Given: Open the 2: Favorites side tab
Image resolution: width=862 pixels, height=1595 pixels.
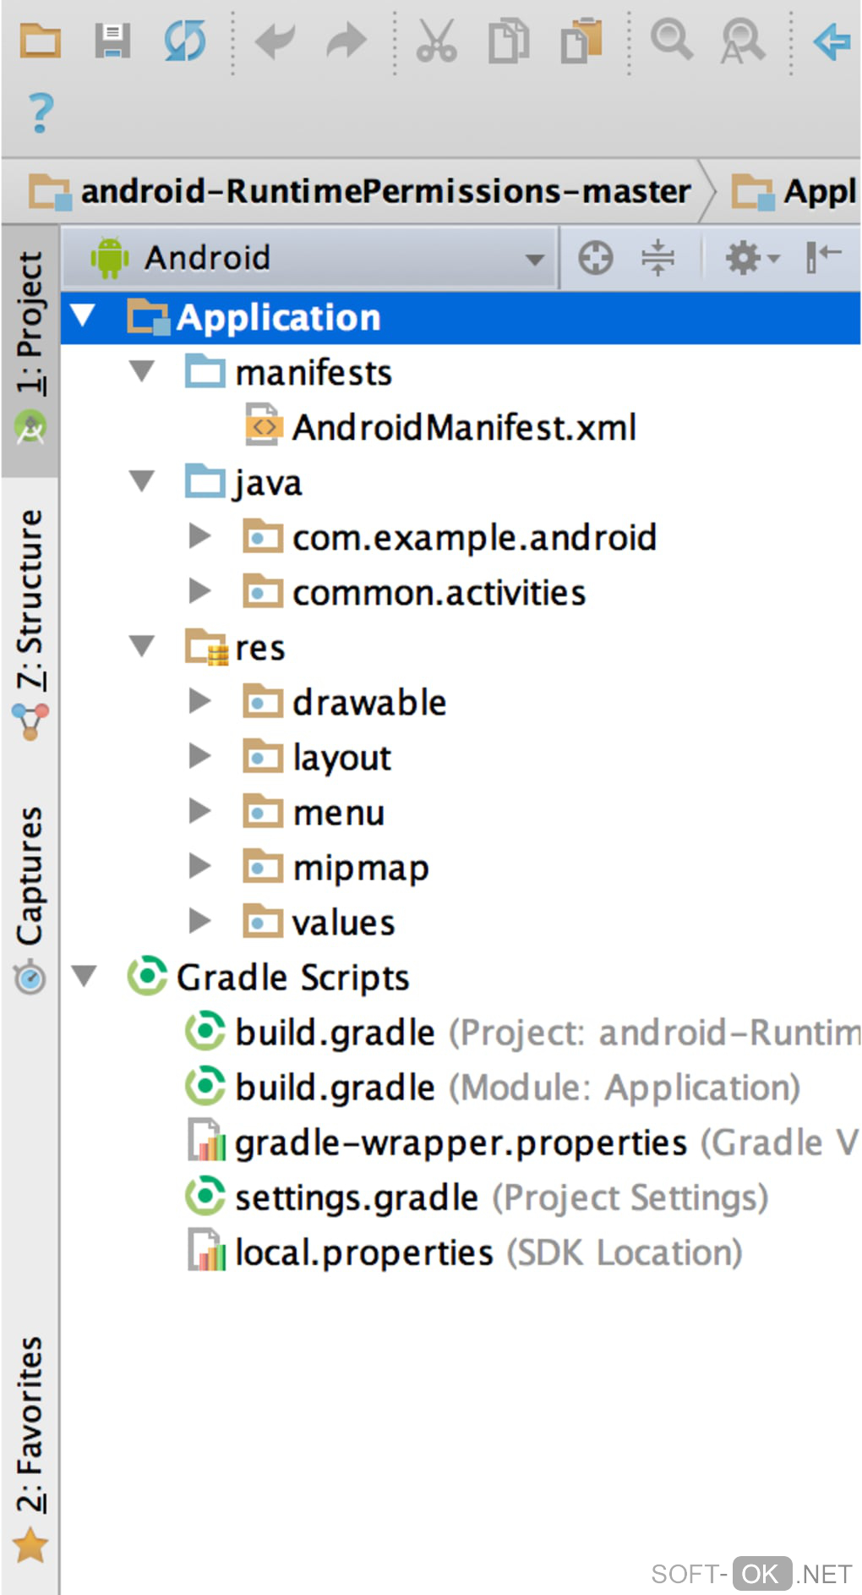Looking at the screenshot, I should (x=30, y=1448).
